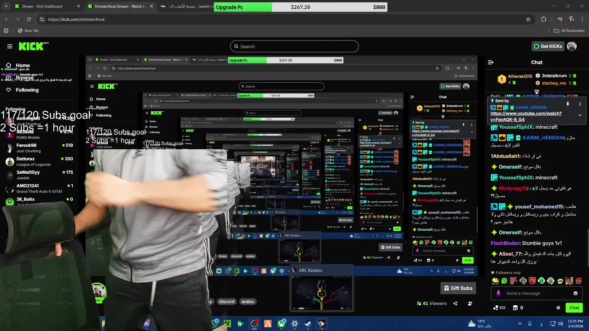Open the purple Kicks gift icon in message box
Image resolution: width=589 pixels, height=331 pixels.
[x=498, y=293]
